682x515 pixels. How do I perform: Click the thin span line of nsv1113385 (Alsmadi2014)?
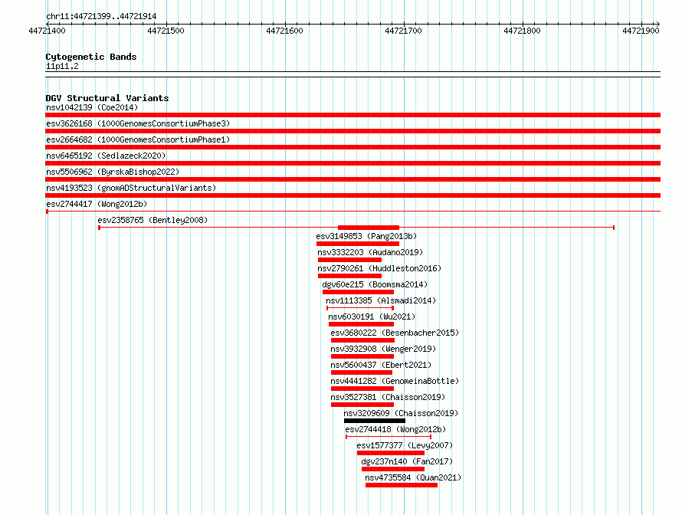tap(360, 308)
